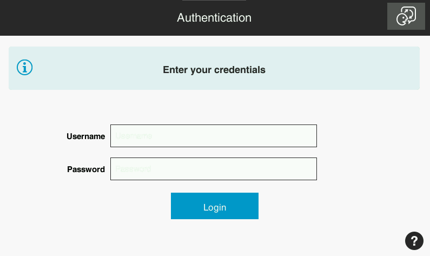
Task: Open help via question mark icon
Action: point(414,240)
